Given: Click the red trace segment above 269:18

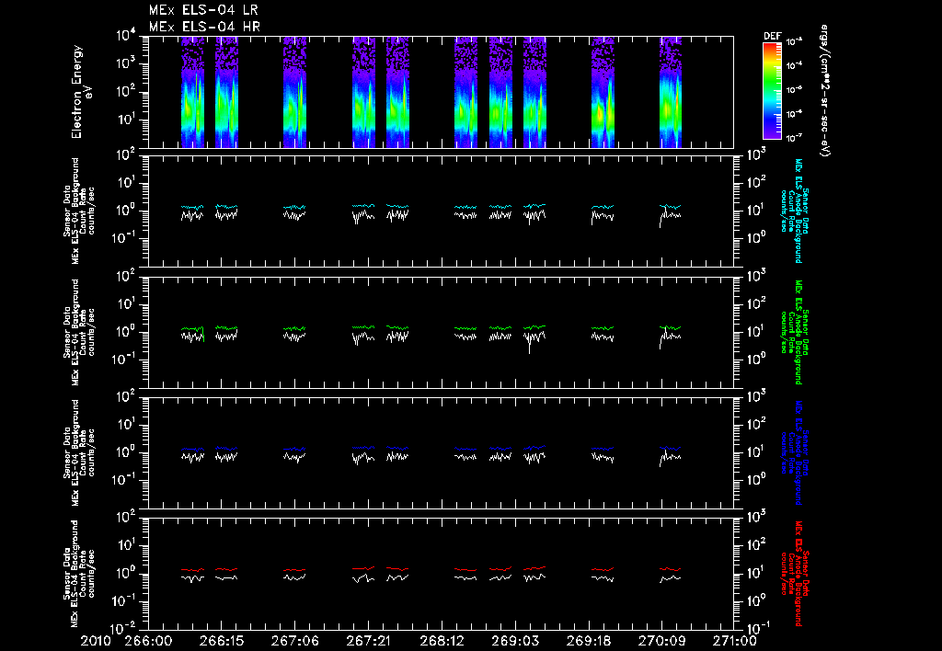Looking at the screenshot, I should (603, 569).
